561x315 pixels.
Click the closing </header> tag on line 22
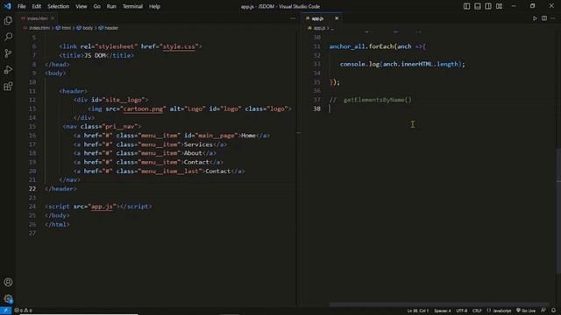(x=60, y=189)
